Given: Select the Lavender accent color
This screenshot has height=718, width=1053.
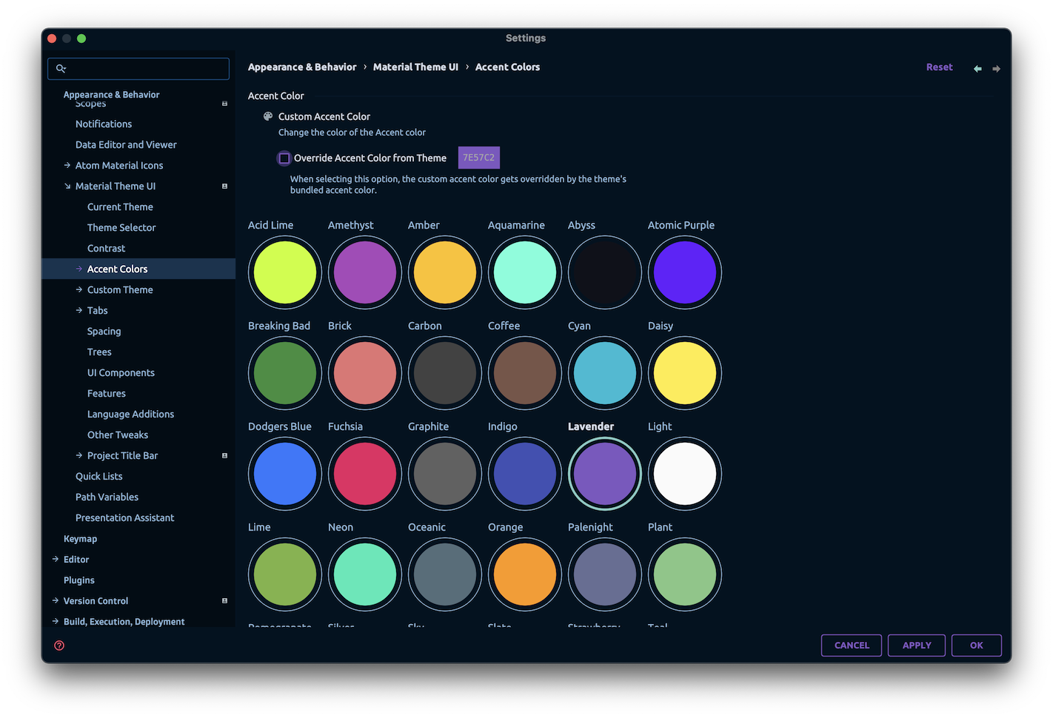Looking at the screenshot, I should (x=604, y=474).
